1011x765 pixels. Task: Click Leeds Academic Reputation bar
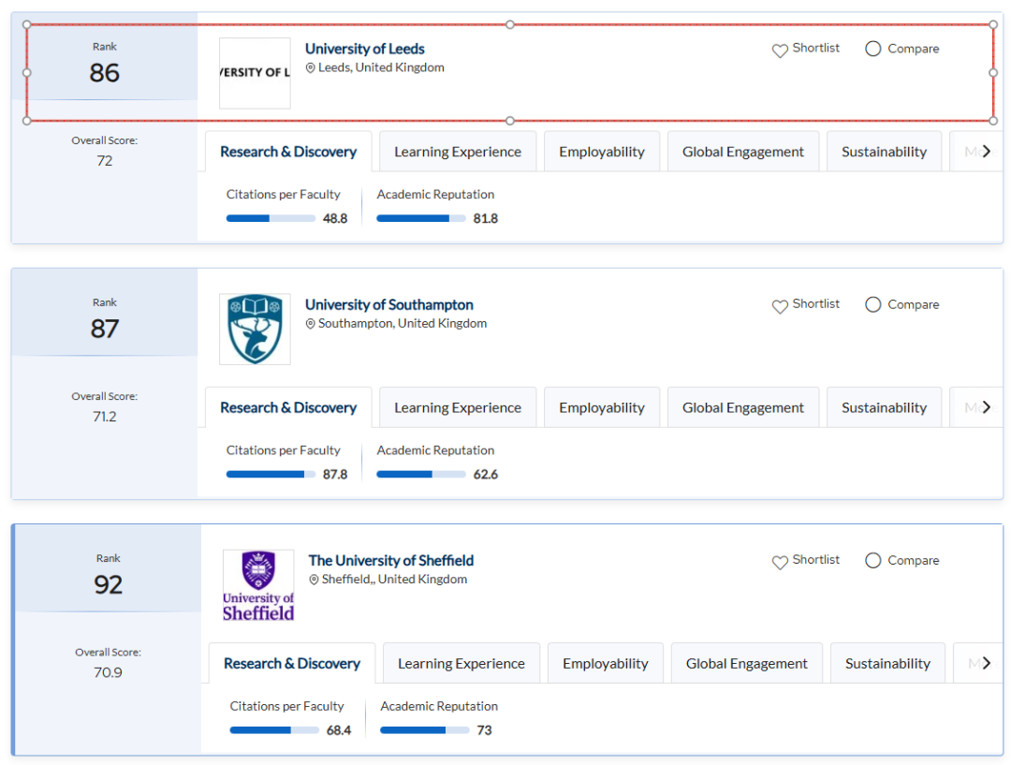coord(421,219)
